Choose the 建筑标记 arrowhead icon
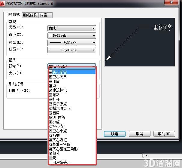182x168 pixels. (50, 90)
